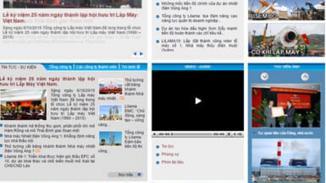Select the 'TIN TỨC - SỰ KIỆN' tab
Viewport: 326px width, 183px height.
point(18,67)
